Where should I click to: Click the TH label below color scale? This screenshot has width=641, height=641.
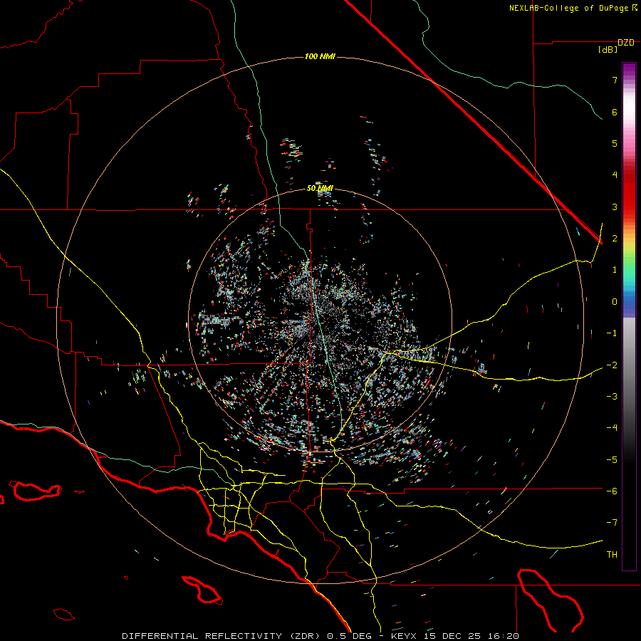point(612,554)
